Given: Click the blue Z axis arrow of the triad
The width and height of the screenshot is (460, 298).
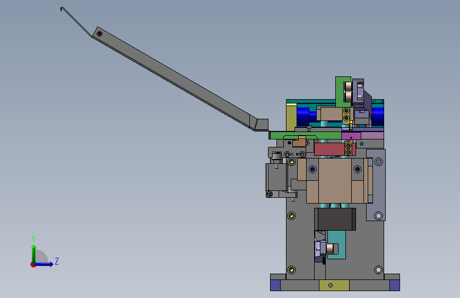Looking at the screenshot, I should 44,264.
